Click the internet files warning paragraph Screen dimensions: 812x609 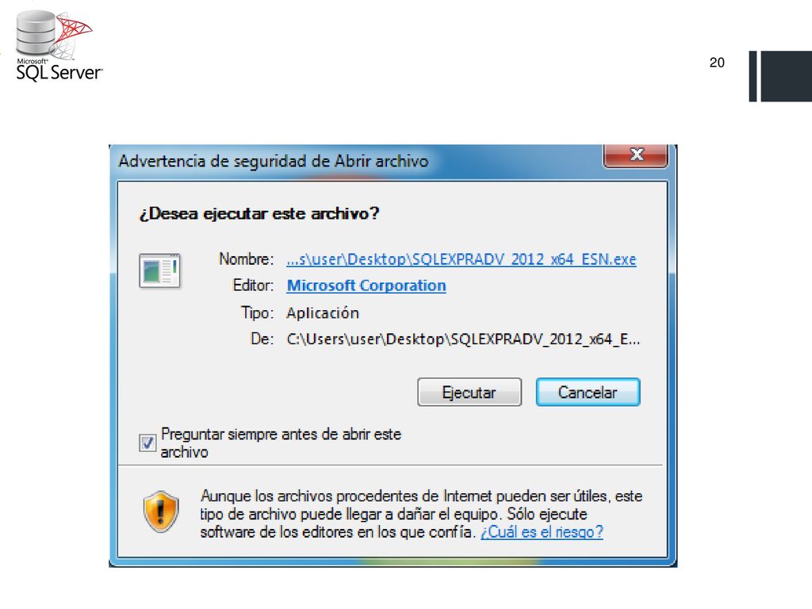(x=421, y=514)
